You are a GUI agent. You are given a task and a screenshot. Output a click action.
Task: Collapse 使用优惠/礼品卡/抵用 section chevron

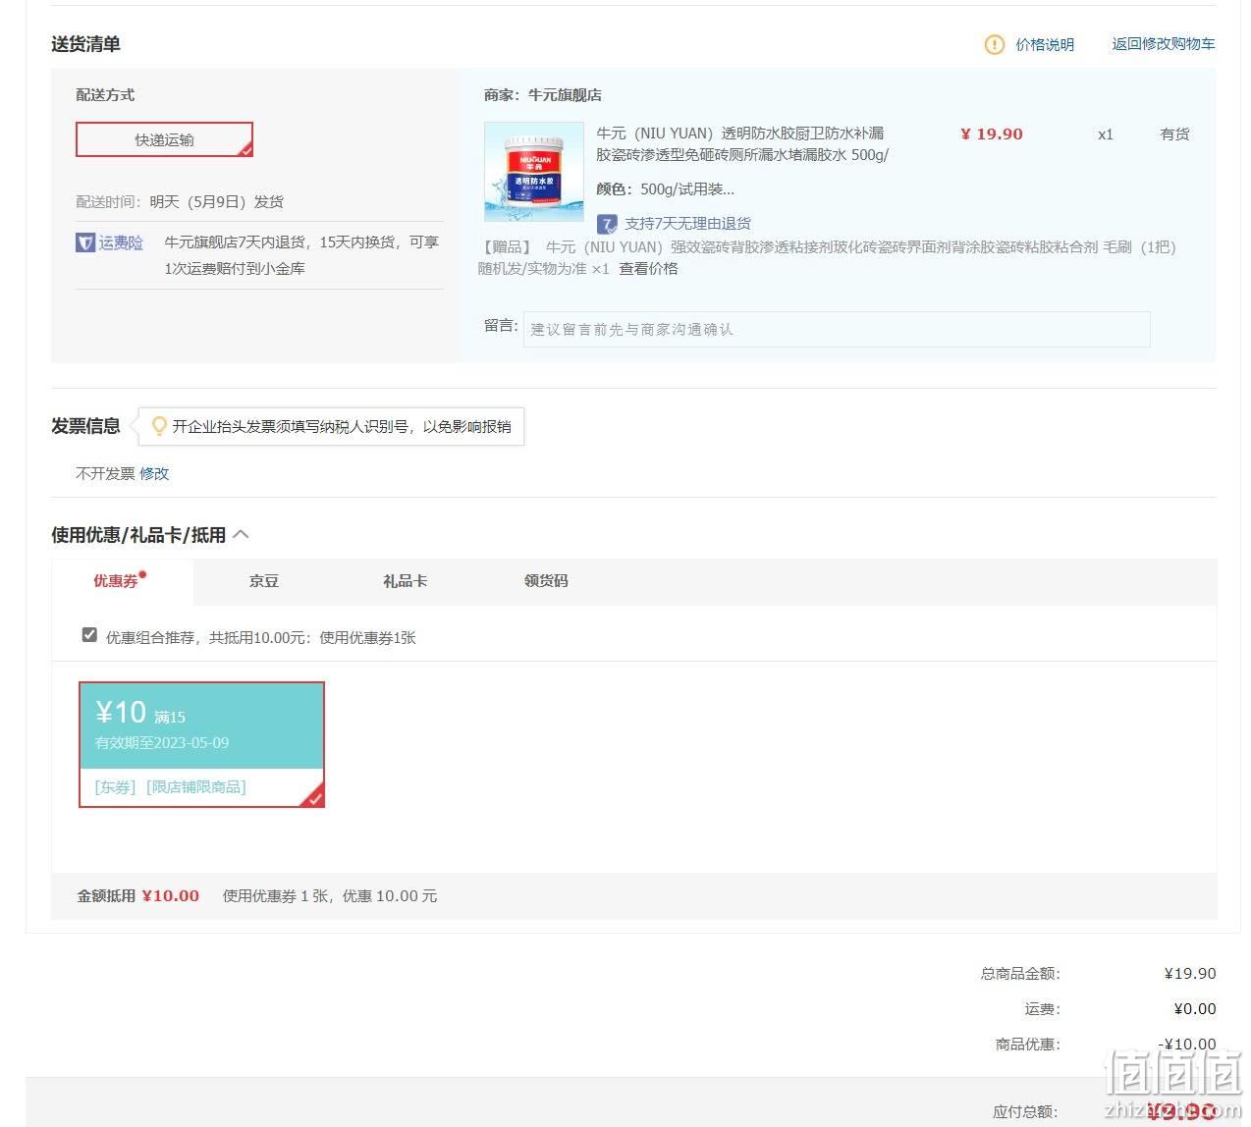click(x=241, y=534)
